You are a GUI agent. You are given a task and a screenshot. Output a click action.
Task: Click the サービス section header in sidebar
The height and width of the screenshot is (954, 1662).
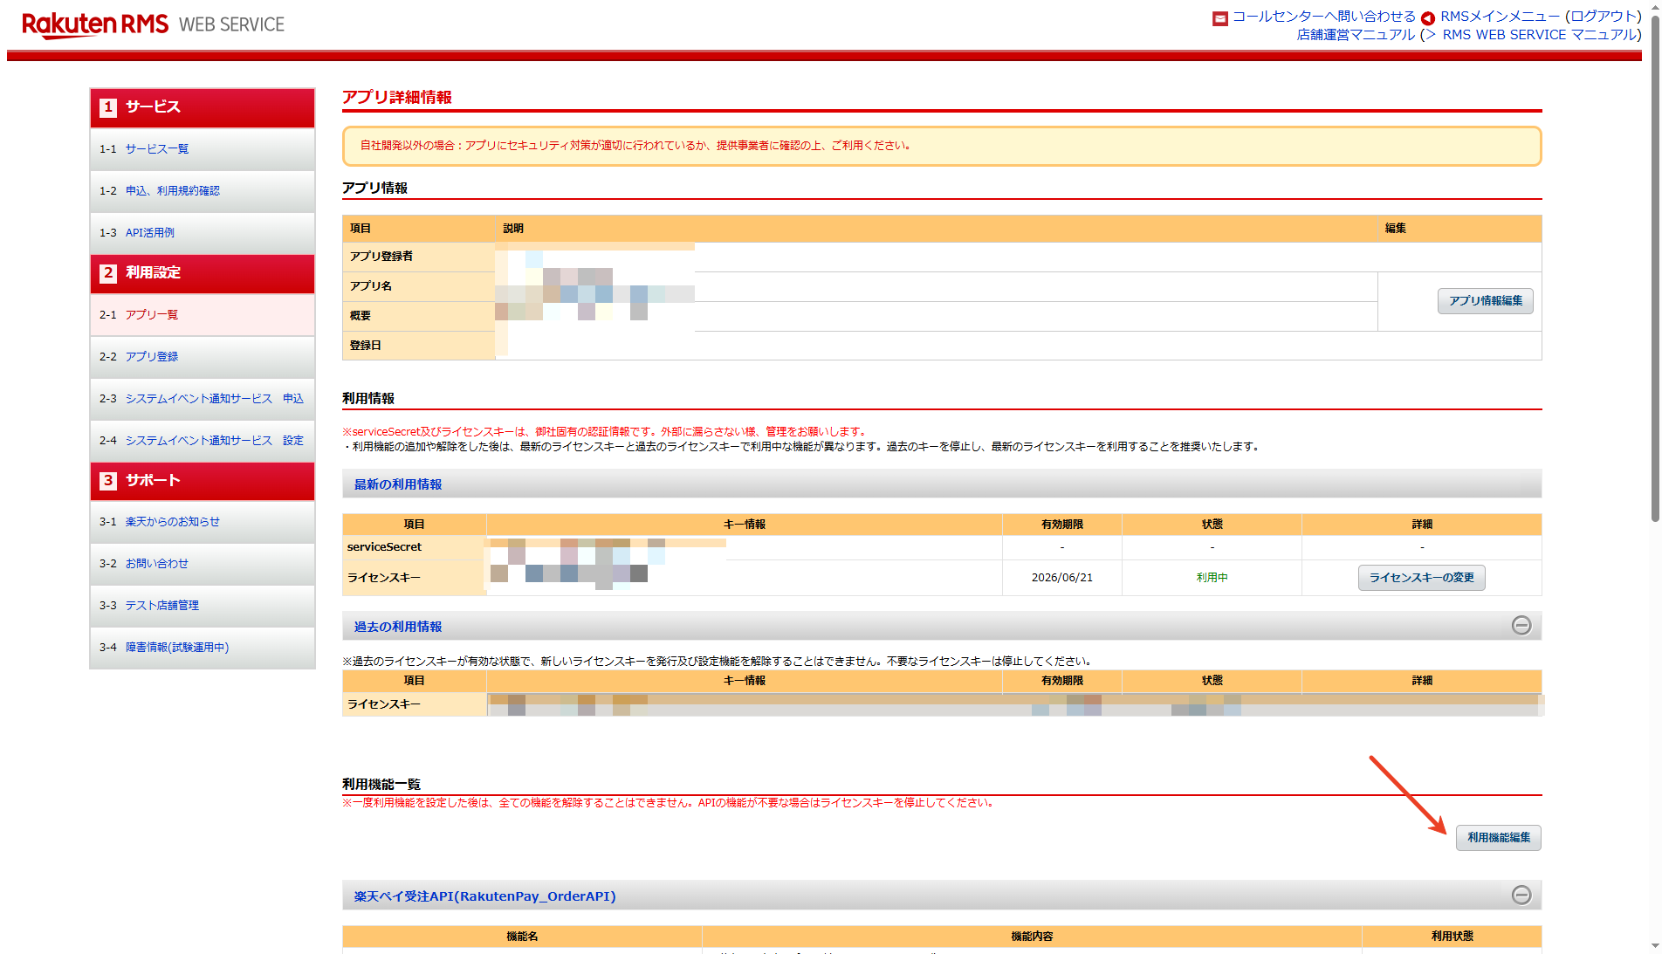pyautogui.click(x=203, y=107)
